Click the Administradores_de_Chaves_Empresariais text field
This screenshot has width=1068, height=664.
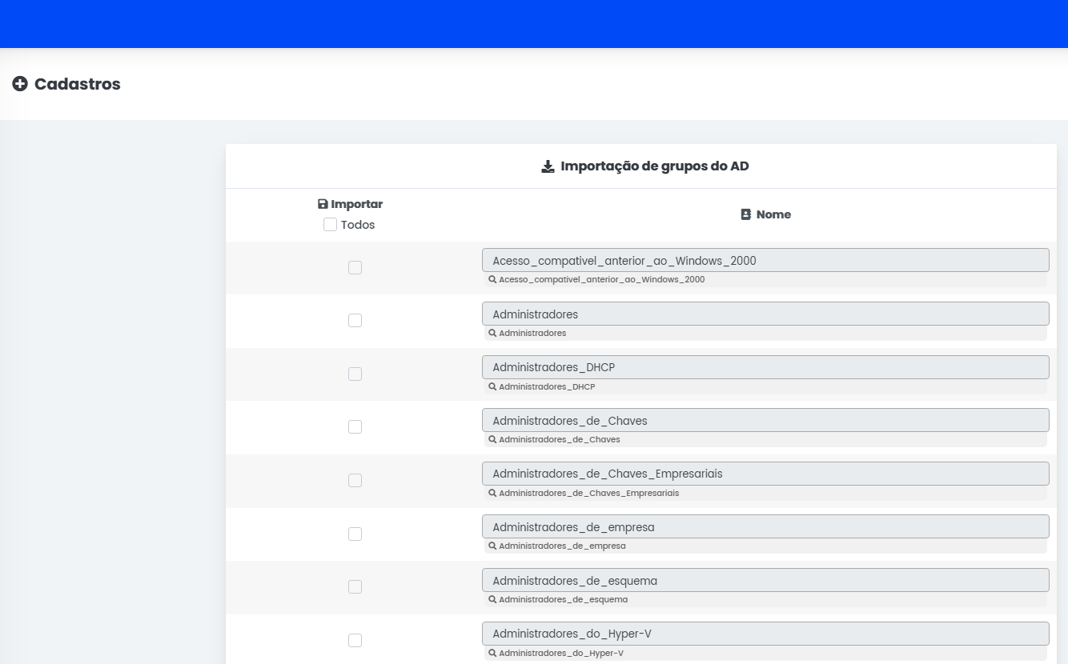click(x=765, y=474)
